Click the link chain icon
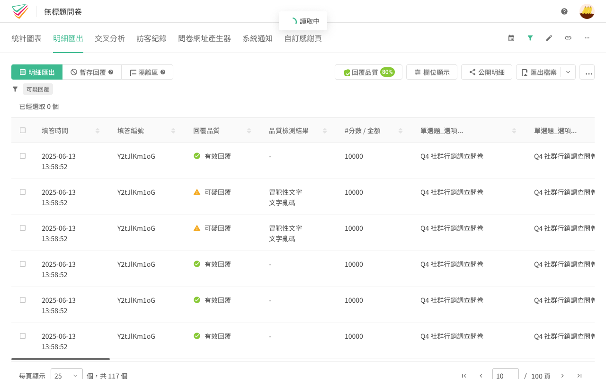The width and height of the screenshot is (606, 379). point(568,38)
